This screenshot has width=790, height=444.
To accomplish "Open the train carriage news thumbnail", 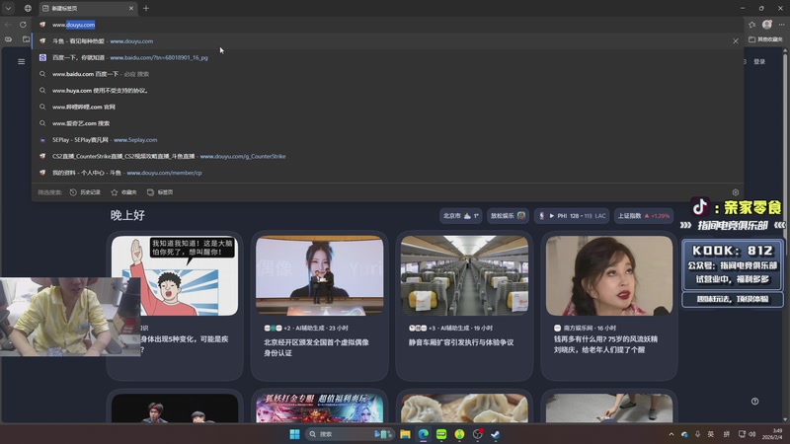I will click(464, 276).
